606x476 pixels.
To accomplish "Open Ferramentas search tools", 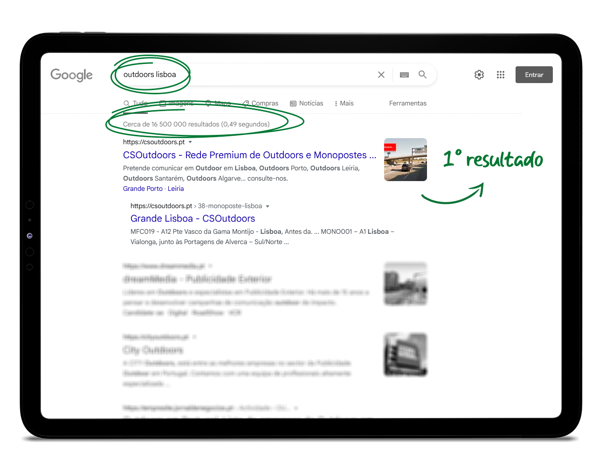I will (x=408, y=103).
